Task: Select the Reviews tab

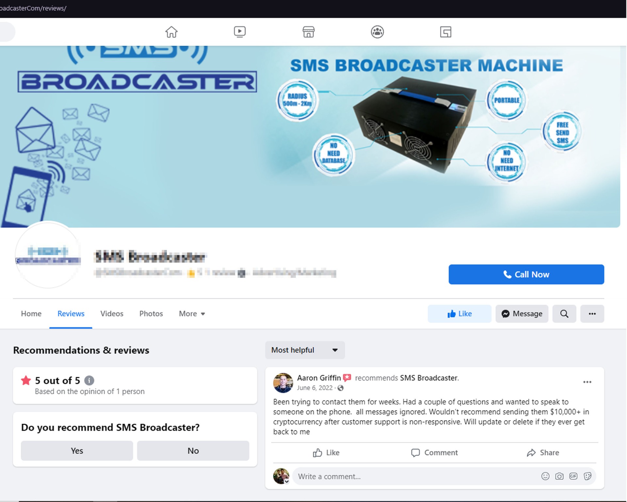Action: tap(71, 313)
